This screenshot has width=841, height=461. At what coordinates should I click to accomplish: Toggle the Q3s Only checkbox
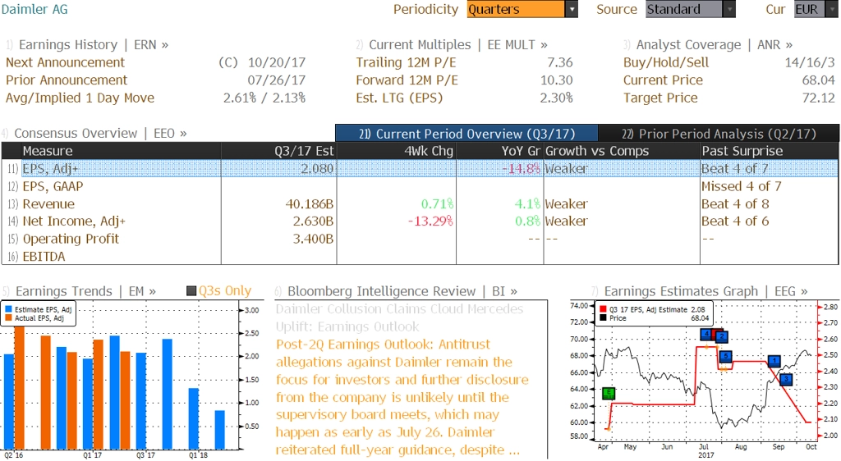(191, 290)
